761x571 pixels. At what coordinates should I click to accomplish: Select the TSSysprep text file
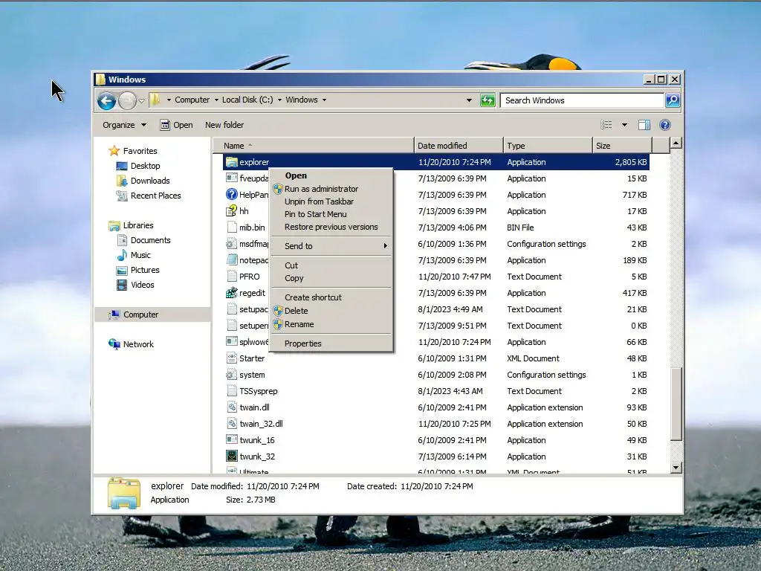tap(437, 391)
